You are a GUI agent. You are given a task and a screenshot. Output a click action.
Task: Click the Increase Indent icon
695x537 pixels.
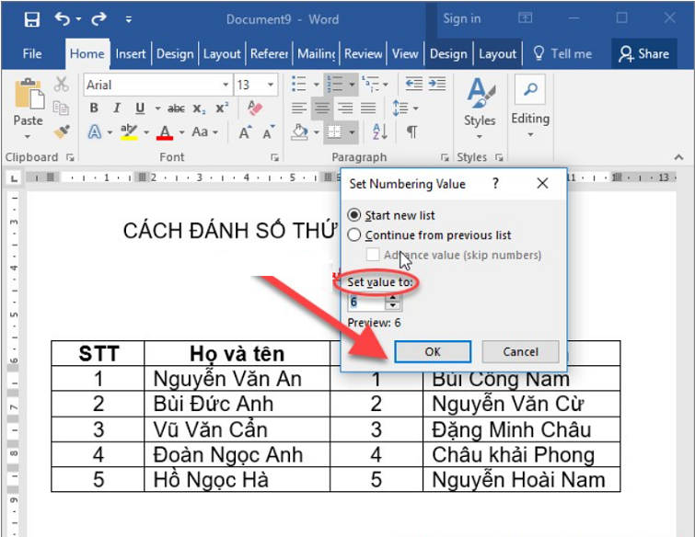pos(435,85)
